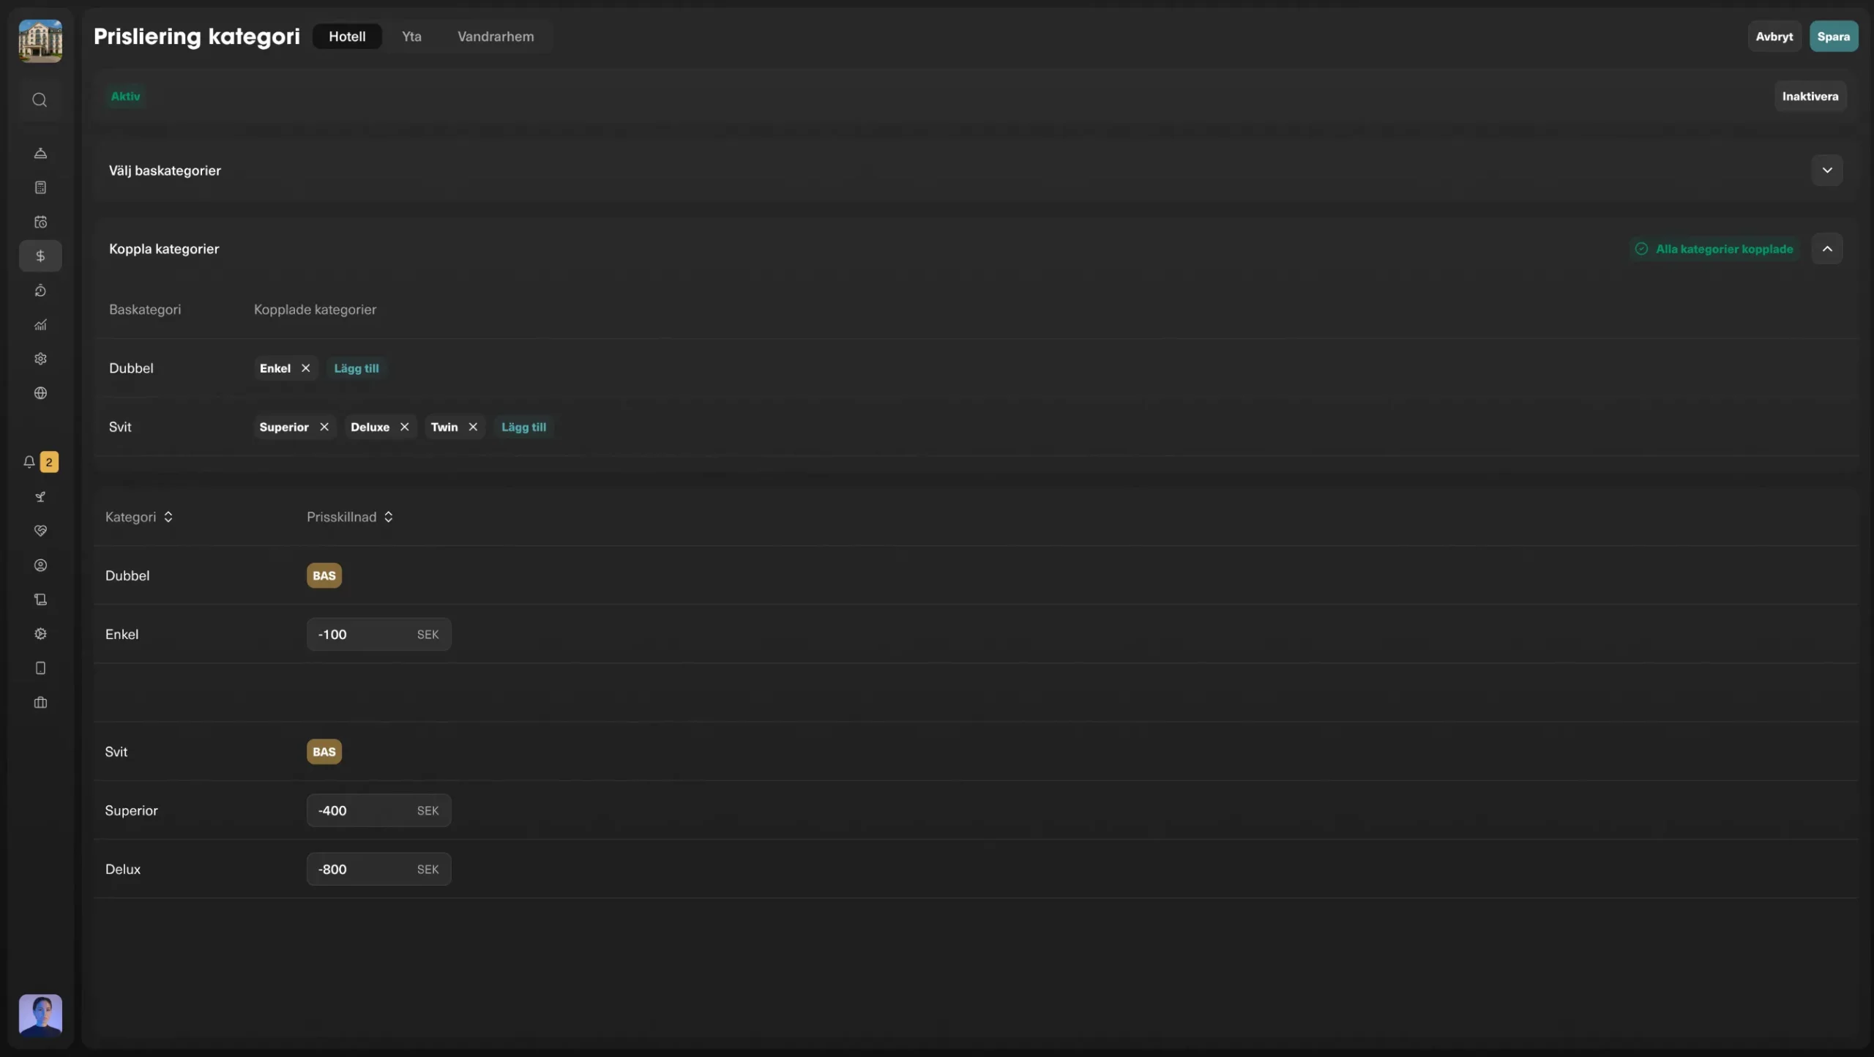Remove the Deluxe tag from Svit

click(404, 427)
